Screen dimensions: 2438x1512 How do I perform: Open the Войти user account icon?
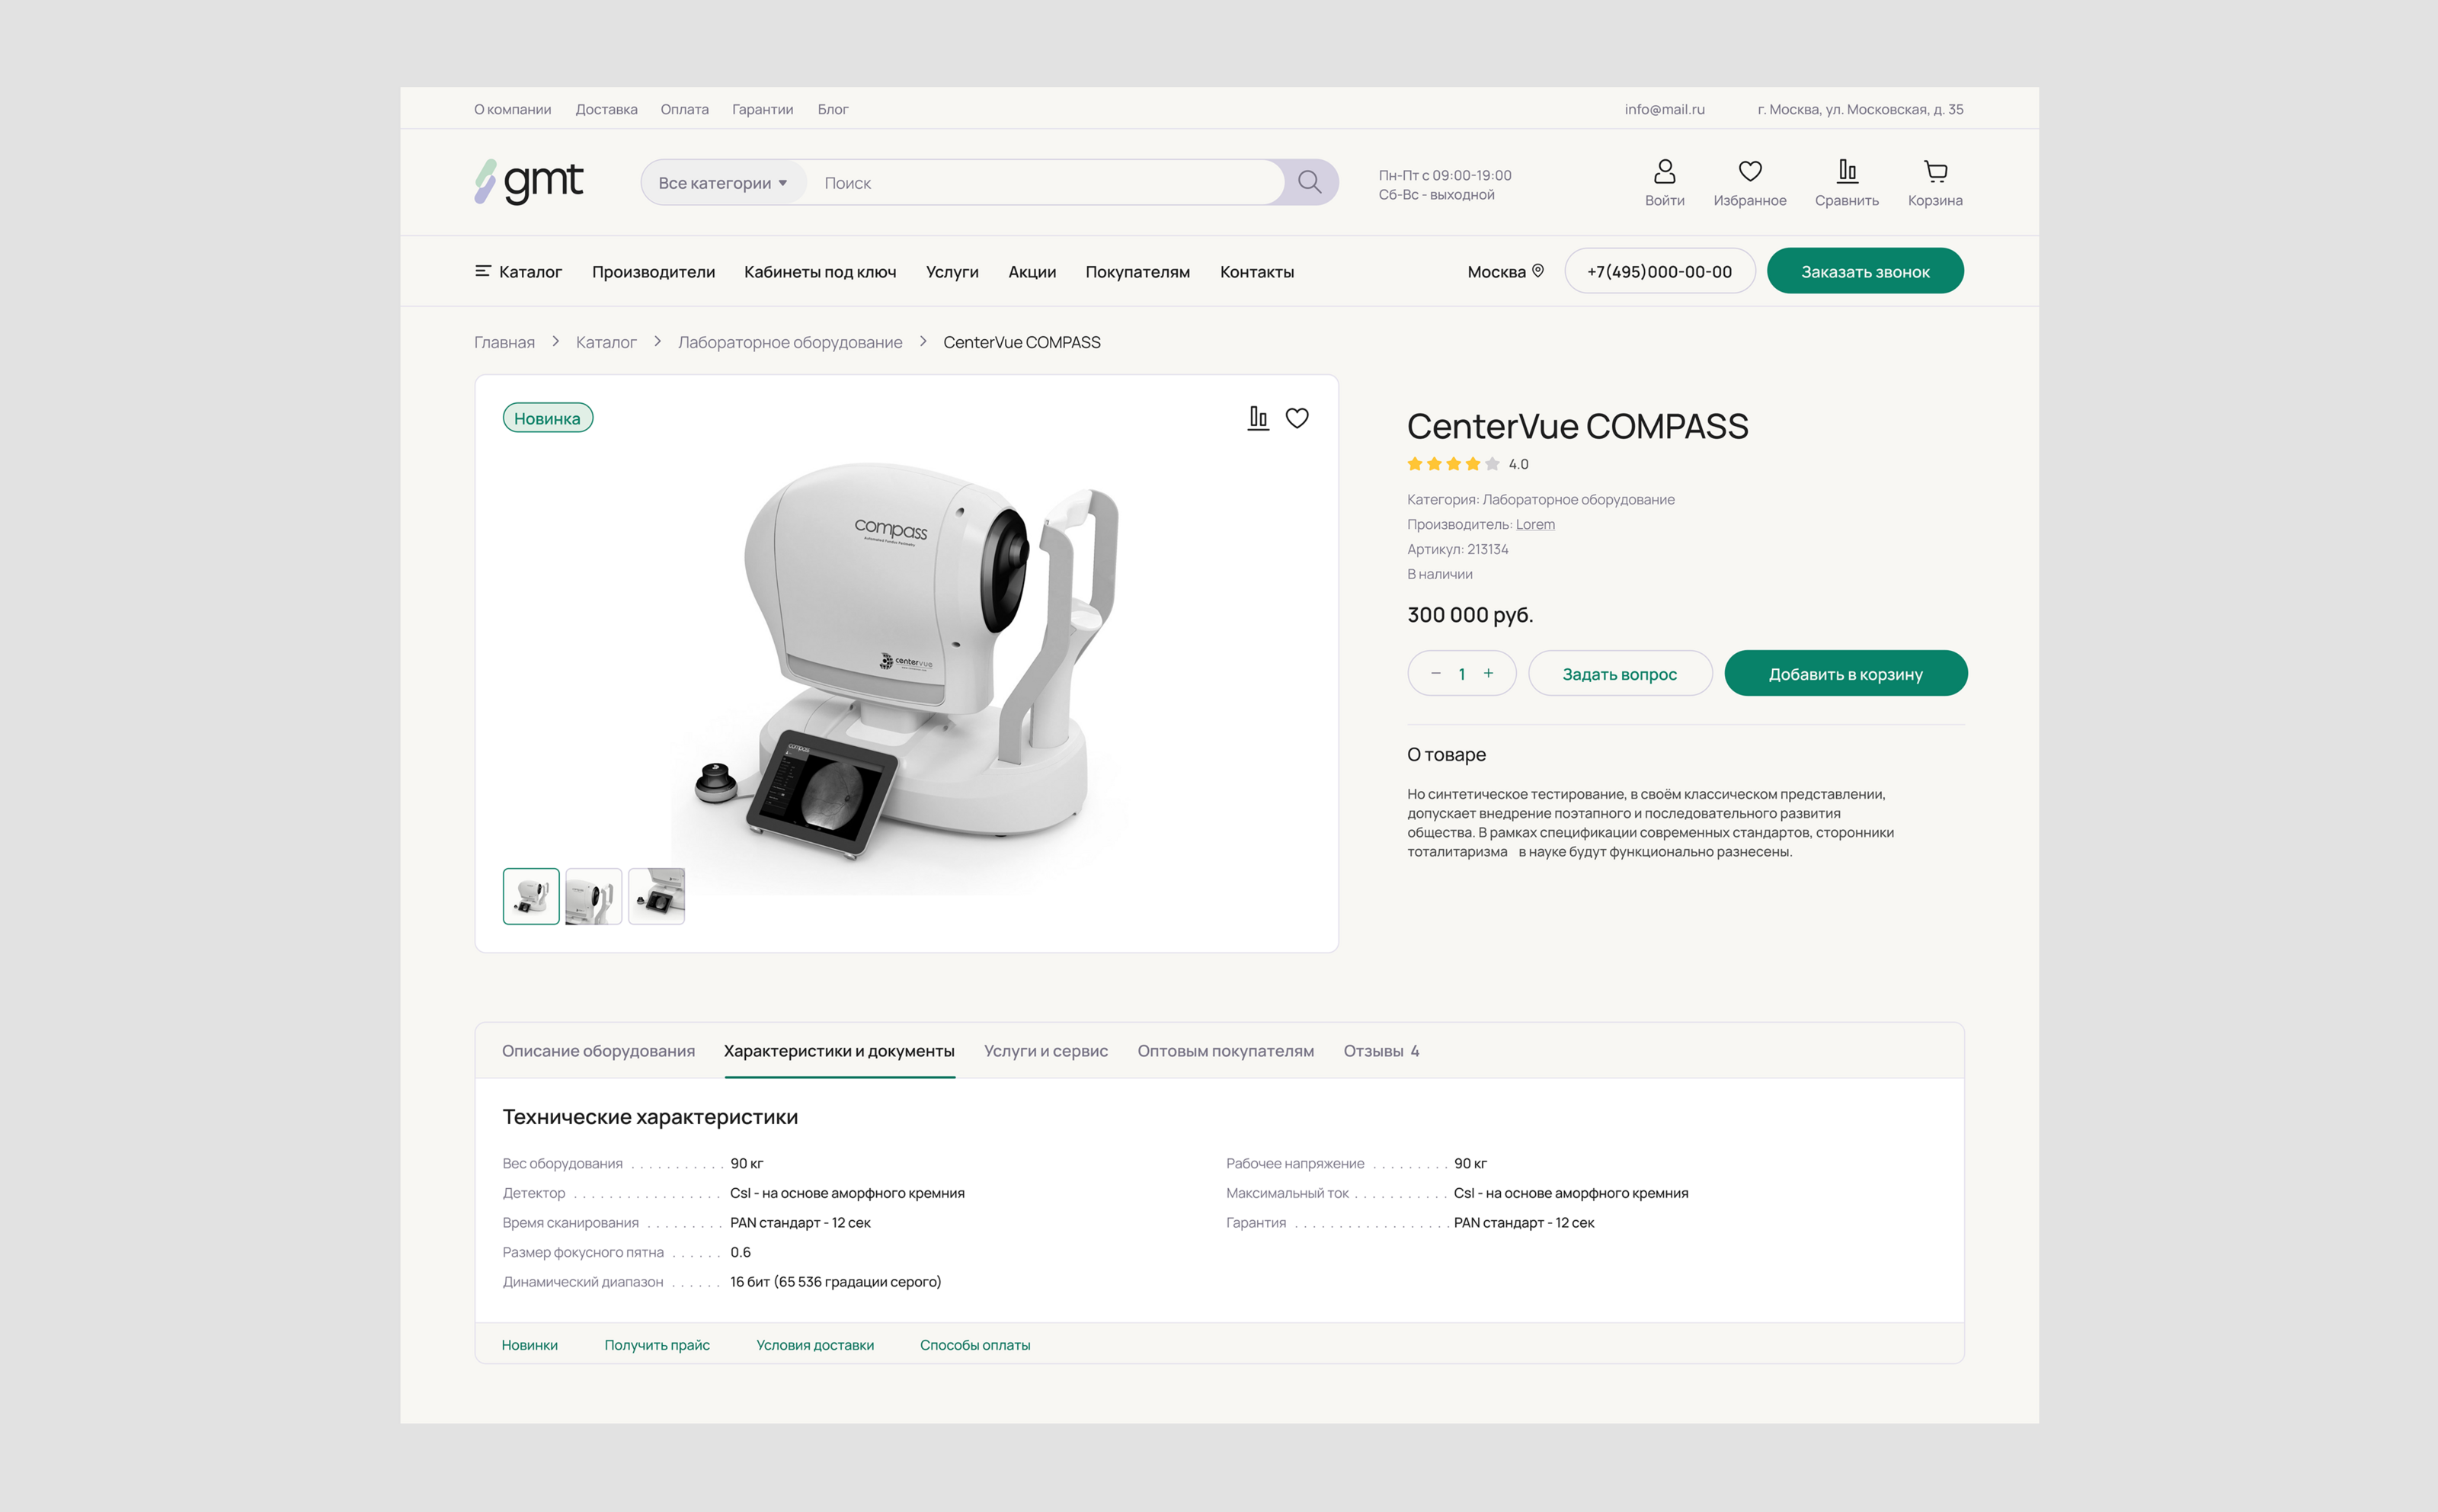click(1665, 172)
